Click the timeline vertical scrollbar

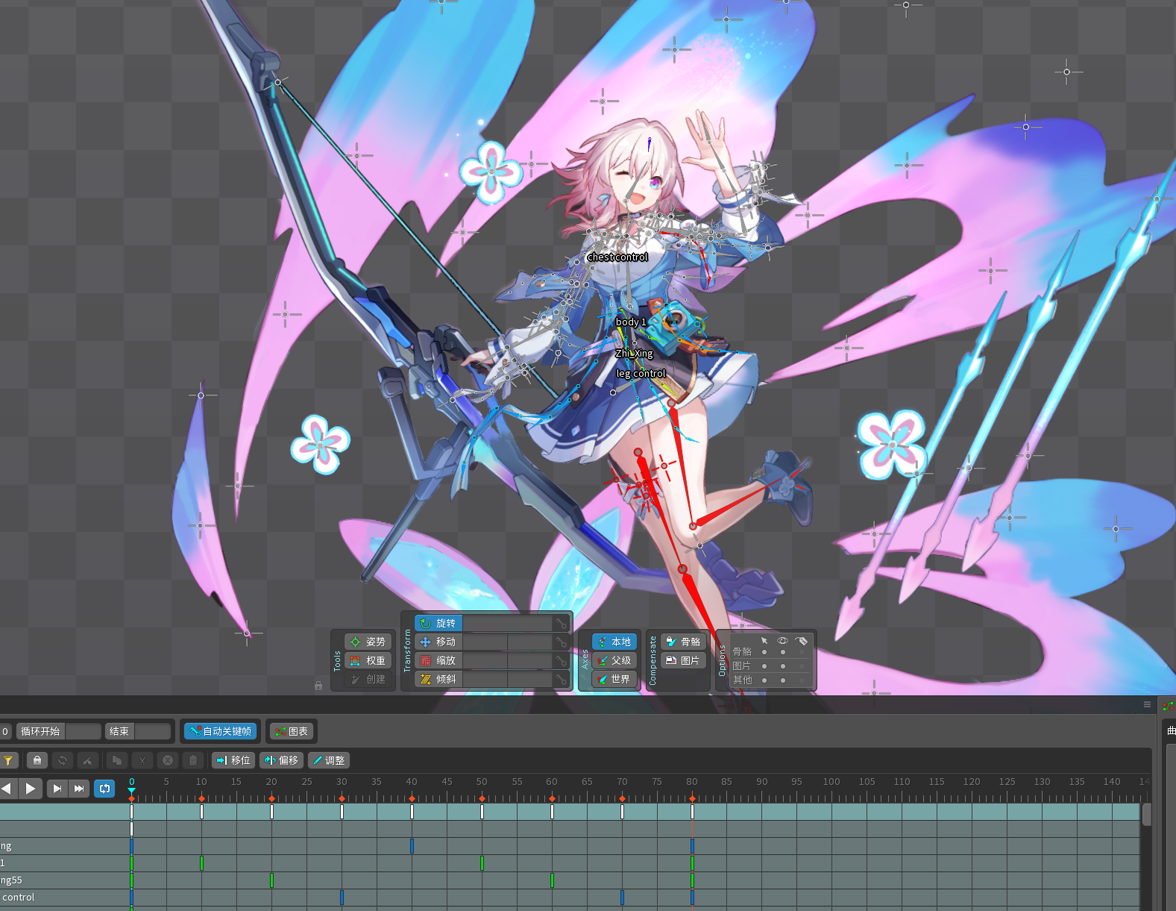pos(1147,814)
